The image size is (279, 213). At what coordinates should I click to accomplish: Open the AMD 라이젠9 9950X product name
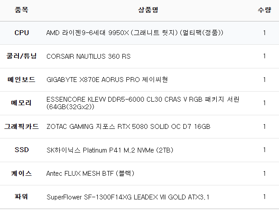pyautogui.click(x=135, y=33)
